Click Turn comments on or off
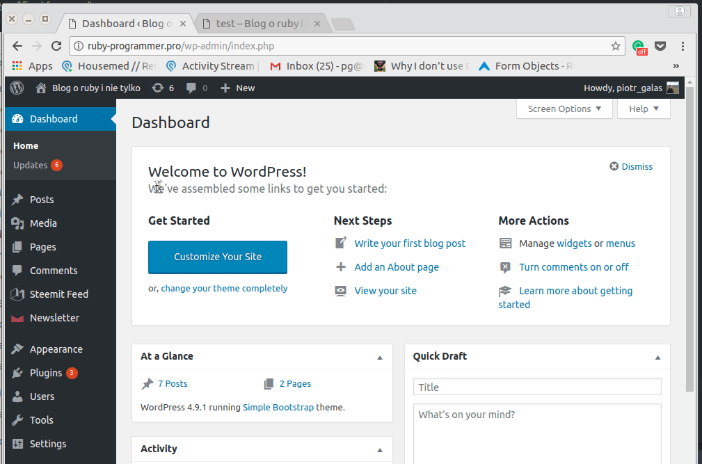Image resolution: width=702 pixels, height=464 pixels. point(573,267)
